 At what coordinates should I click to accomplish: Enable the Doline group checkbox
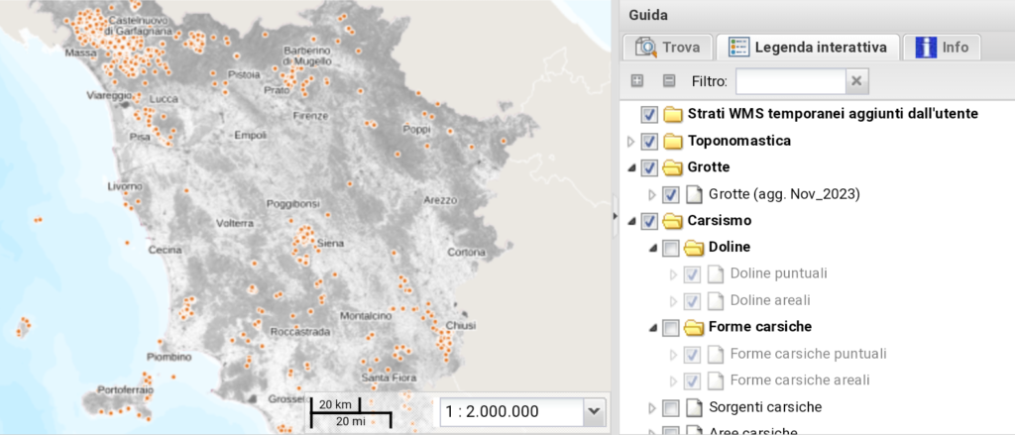click(x=670, y=247)
